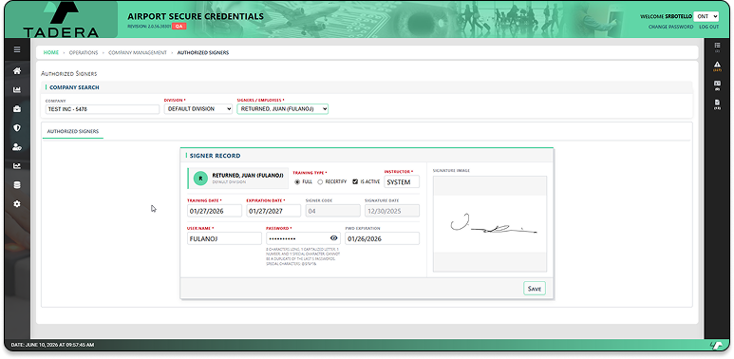
Task: Click Operations in the breadcrumb
Action: tap(84, 53)
